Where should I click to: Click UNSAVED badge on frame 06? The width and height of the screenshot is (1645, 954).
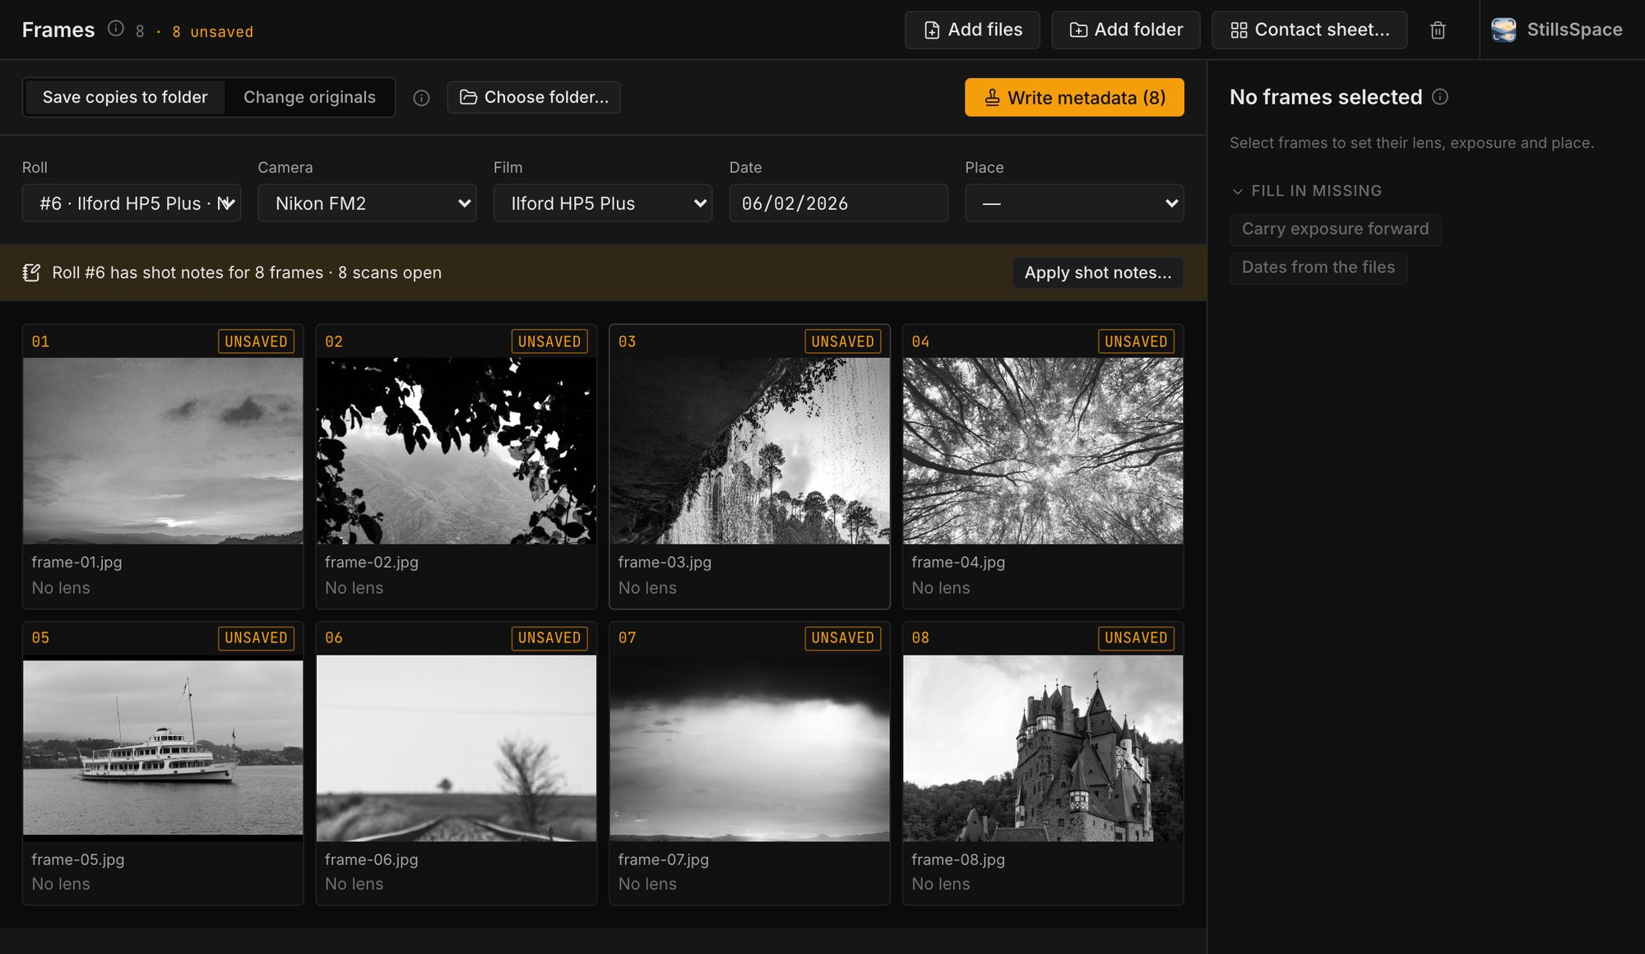pyautogui.click(x=549, y=638)
